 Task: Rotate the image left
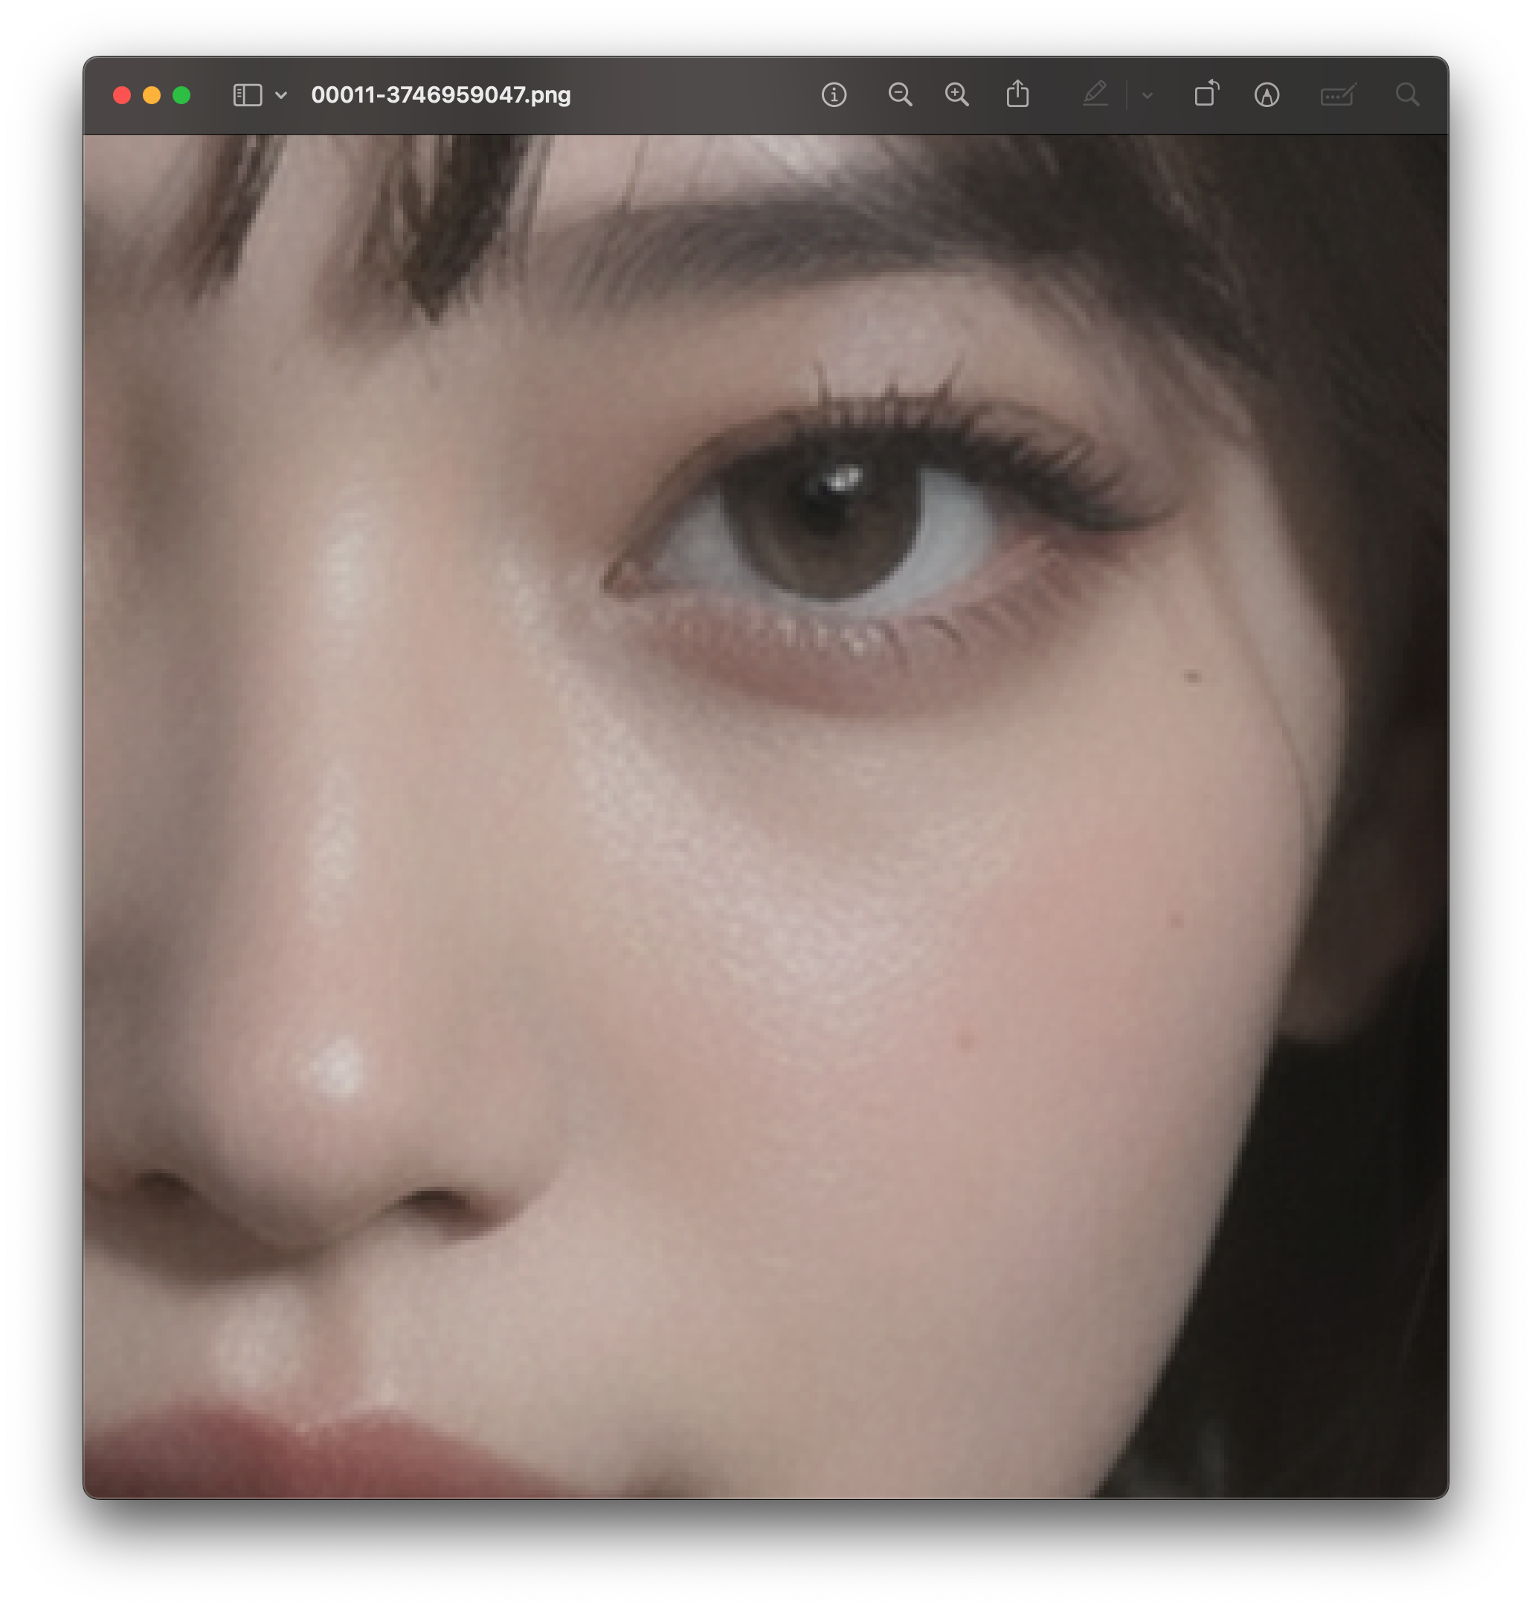tap(1206, 94)
